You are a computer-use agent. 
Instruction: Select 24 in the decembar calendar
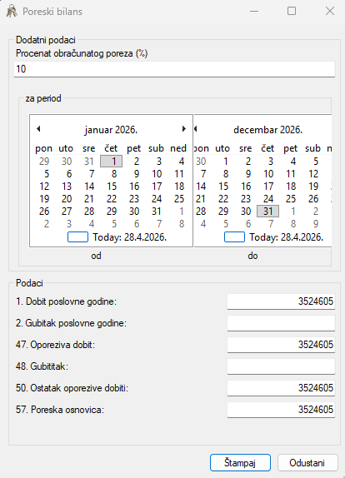268,199
